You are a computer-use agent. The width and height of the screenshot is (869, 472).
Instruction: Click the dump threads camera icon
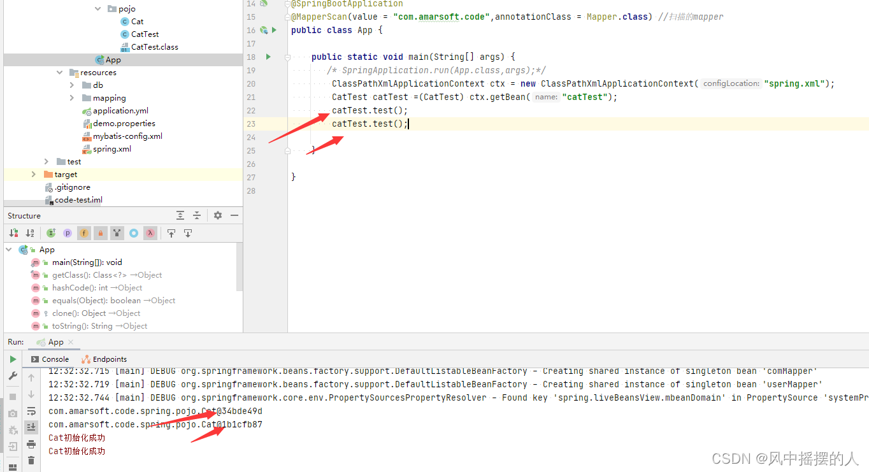click(x=13, y=413)
